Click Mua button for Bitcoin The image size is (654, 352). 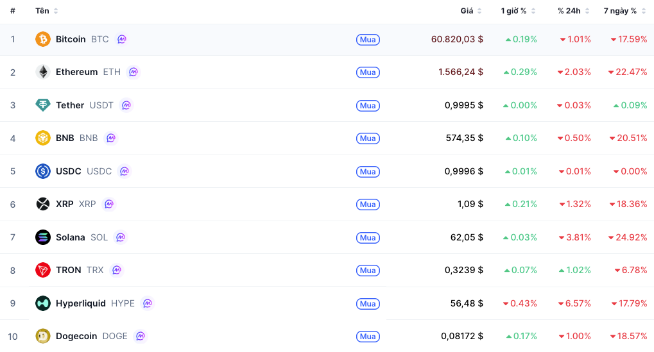pos(368,40)
